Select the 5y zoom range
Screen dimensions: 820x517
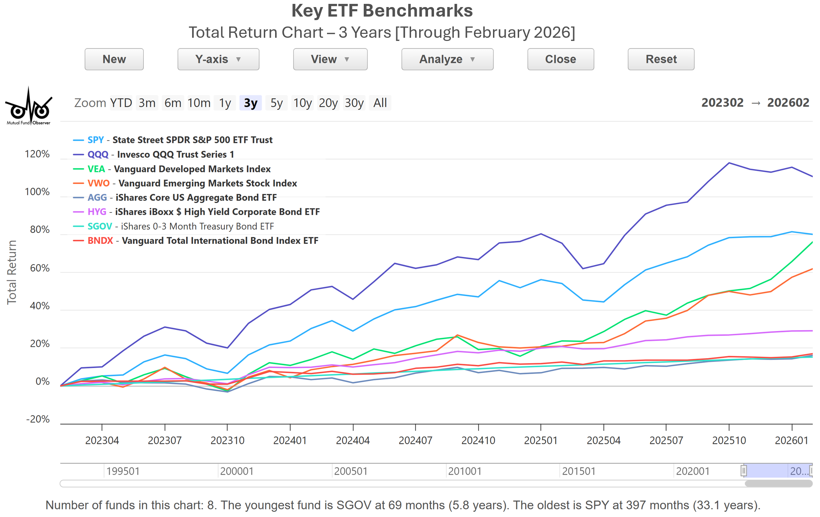pyautogui.click(x=277, y=103)
